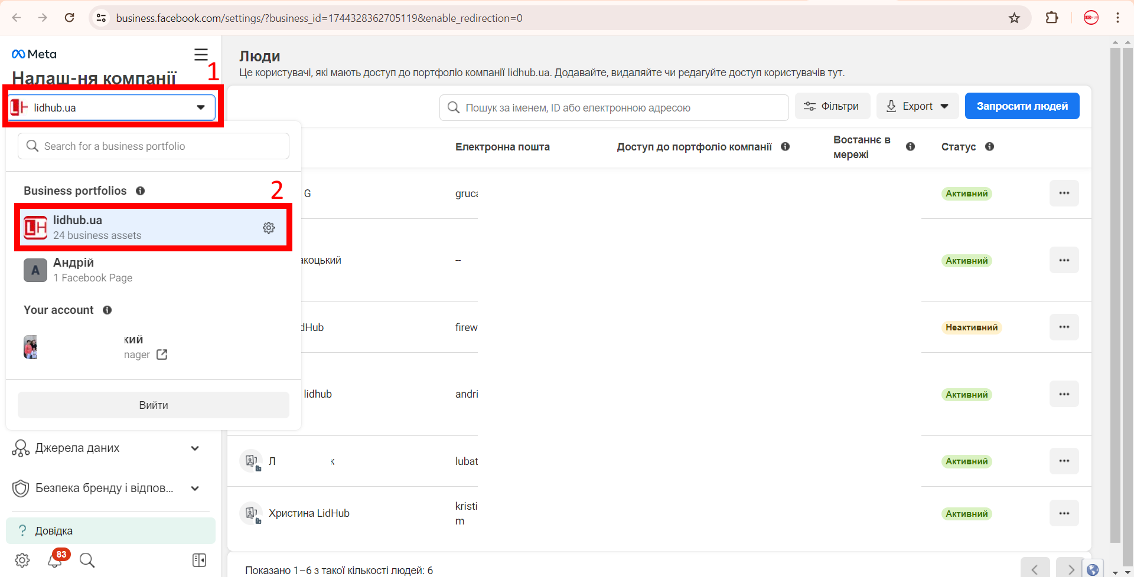Open more options for Неактивний row

[x=1064, y=327]
